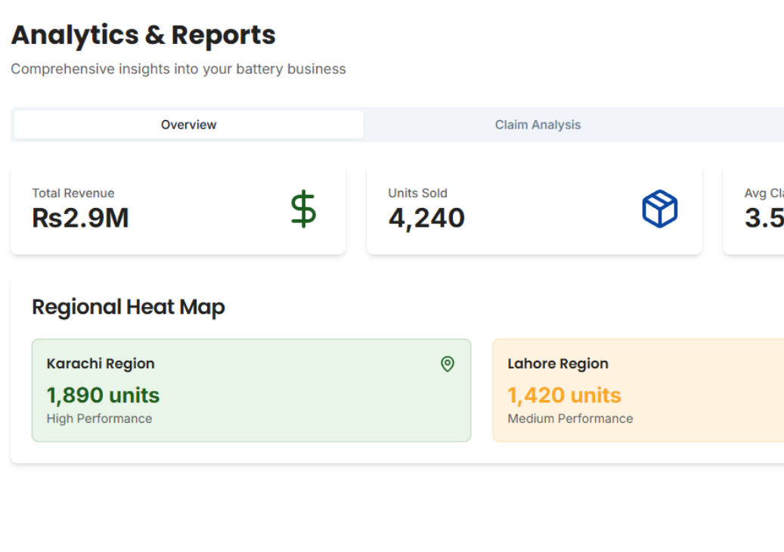This screenshot has height=552, width=784.
Task: Click the 1,890 units figure
Action: [x=103, y=395]
